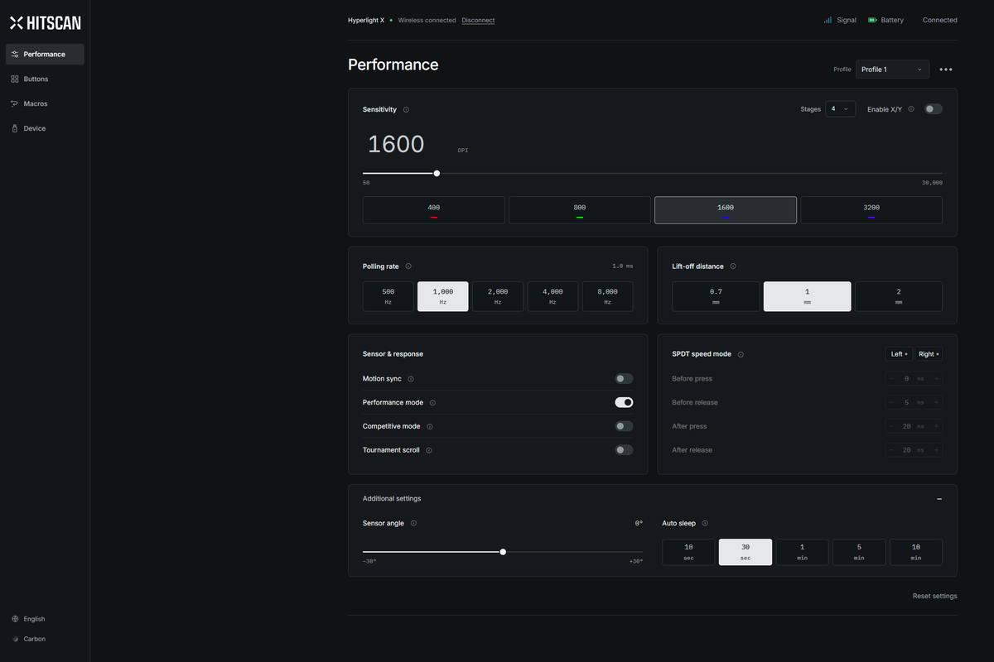Enable the Motion sync switch

click(x=624, y=379)
